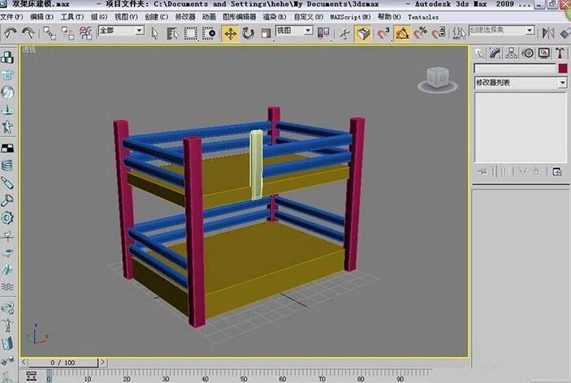This screenshot has height=383, width=571.
Task: Click the object name input field
Action: coord(515,68)
